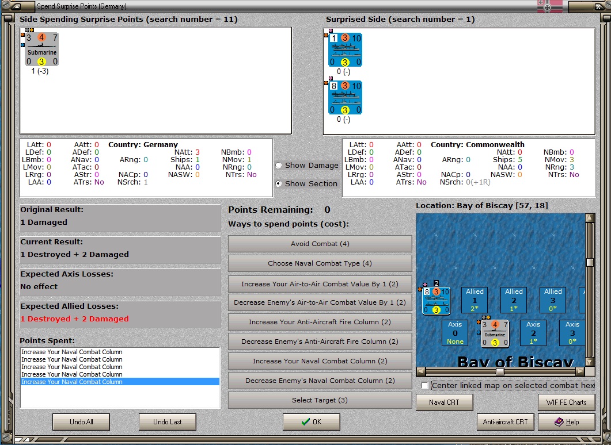
Task: Click the Undo All button
Action: point(81,422)
